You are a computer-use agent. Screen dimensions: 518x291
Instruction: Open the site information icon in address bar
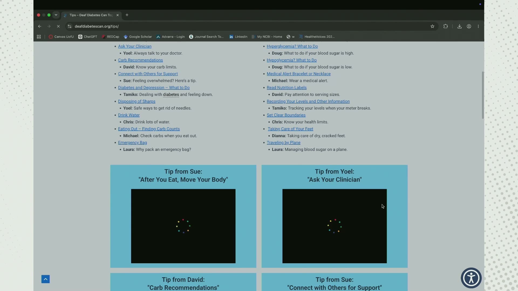tap(70, 26)
